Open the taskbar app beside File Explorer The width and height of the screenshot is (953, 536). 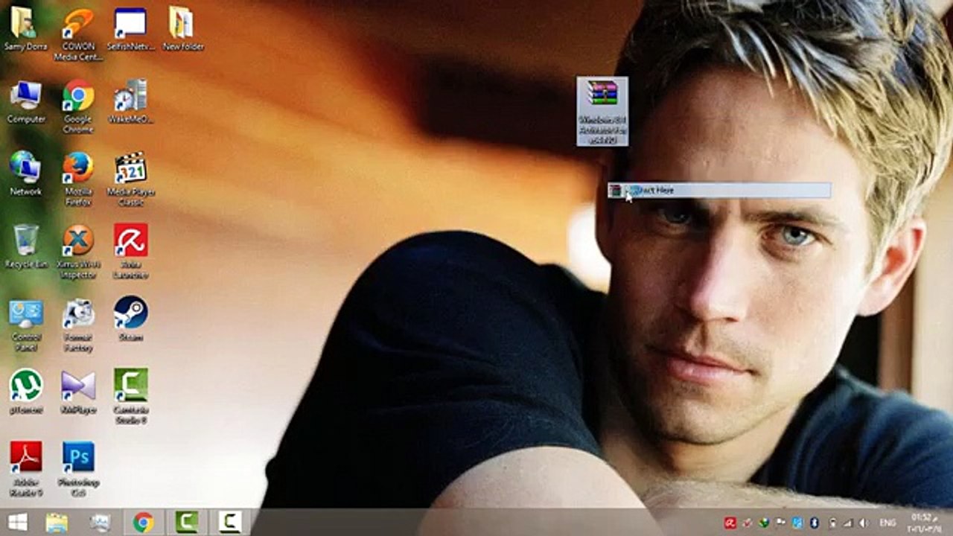click(x=100, y=523)
